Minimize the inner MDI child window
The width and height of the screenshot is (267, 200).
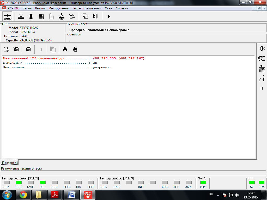click(254, 8)
